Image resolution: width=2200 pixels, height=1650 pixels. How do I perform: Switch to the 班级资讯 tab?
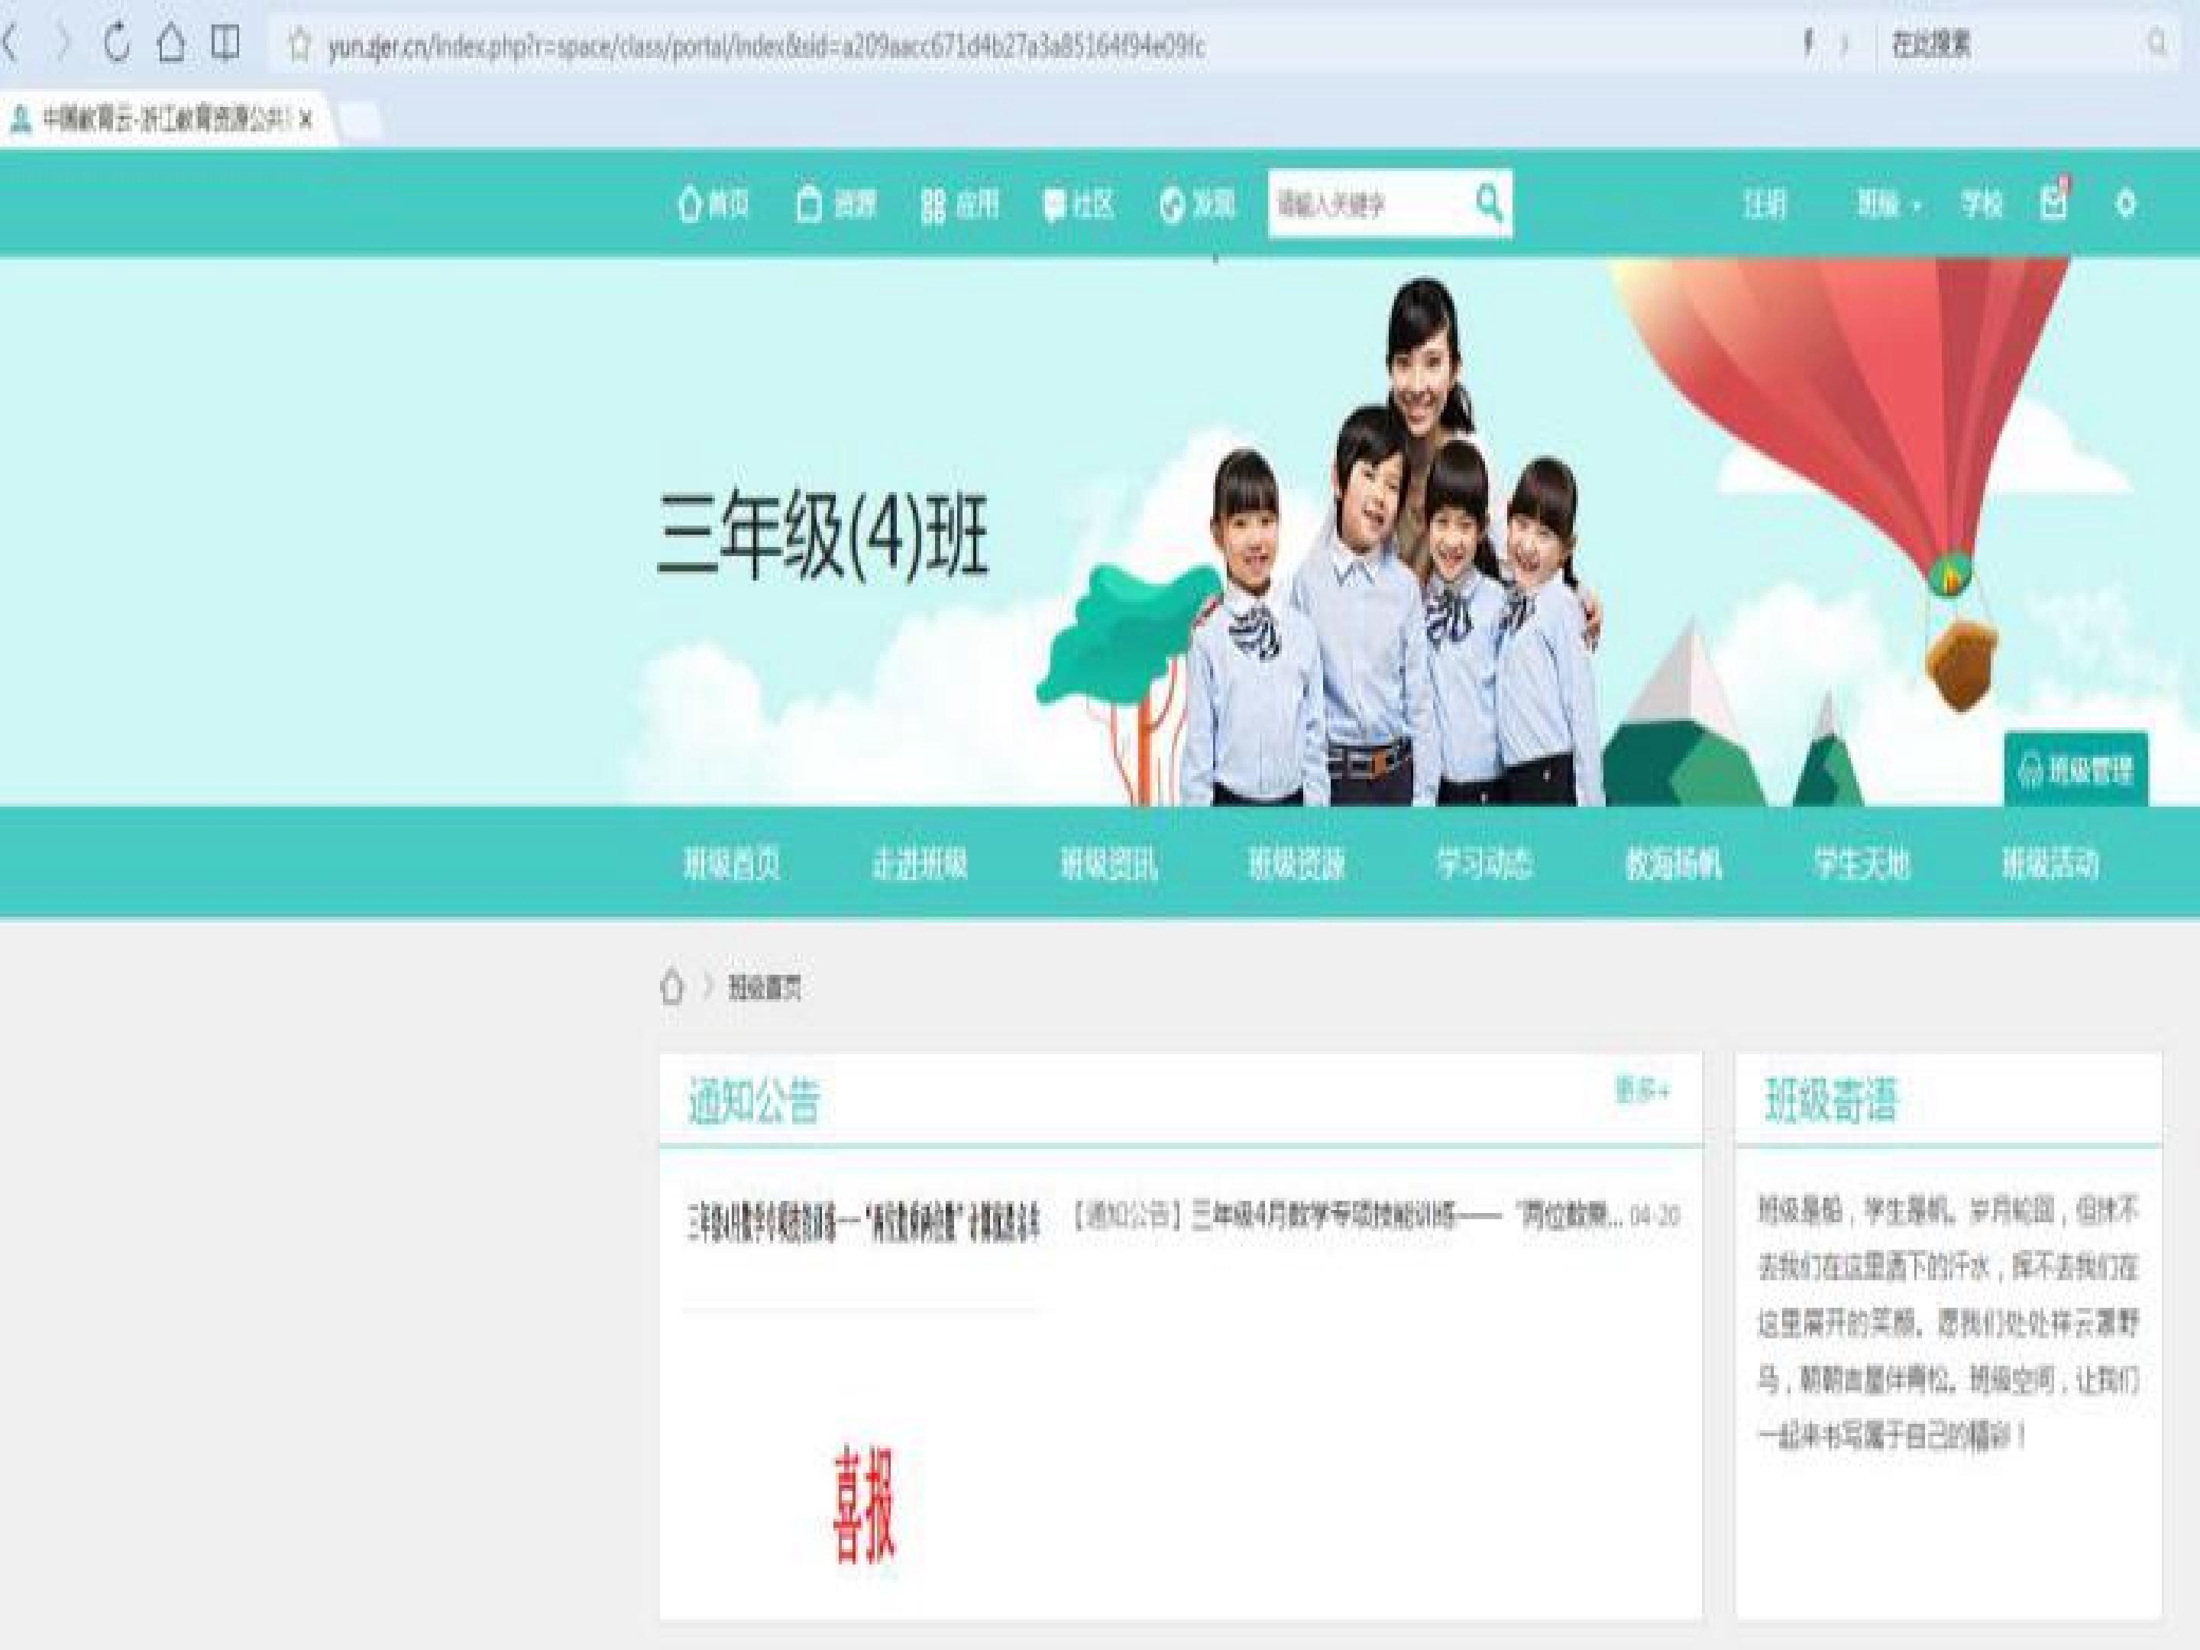coord(1109,863)
